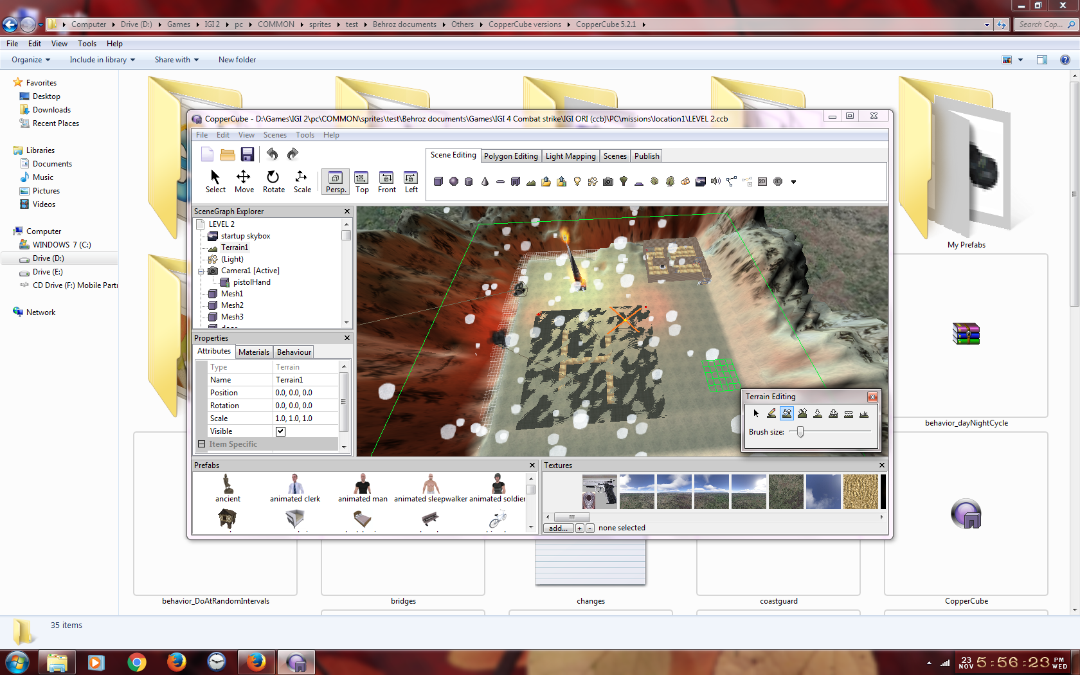This screenshot has width=1080, height=675.
Task: Switch to the Front view
Action: [386, 182]
